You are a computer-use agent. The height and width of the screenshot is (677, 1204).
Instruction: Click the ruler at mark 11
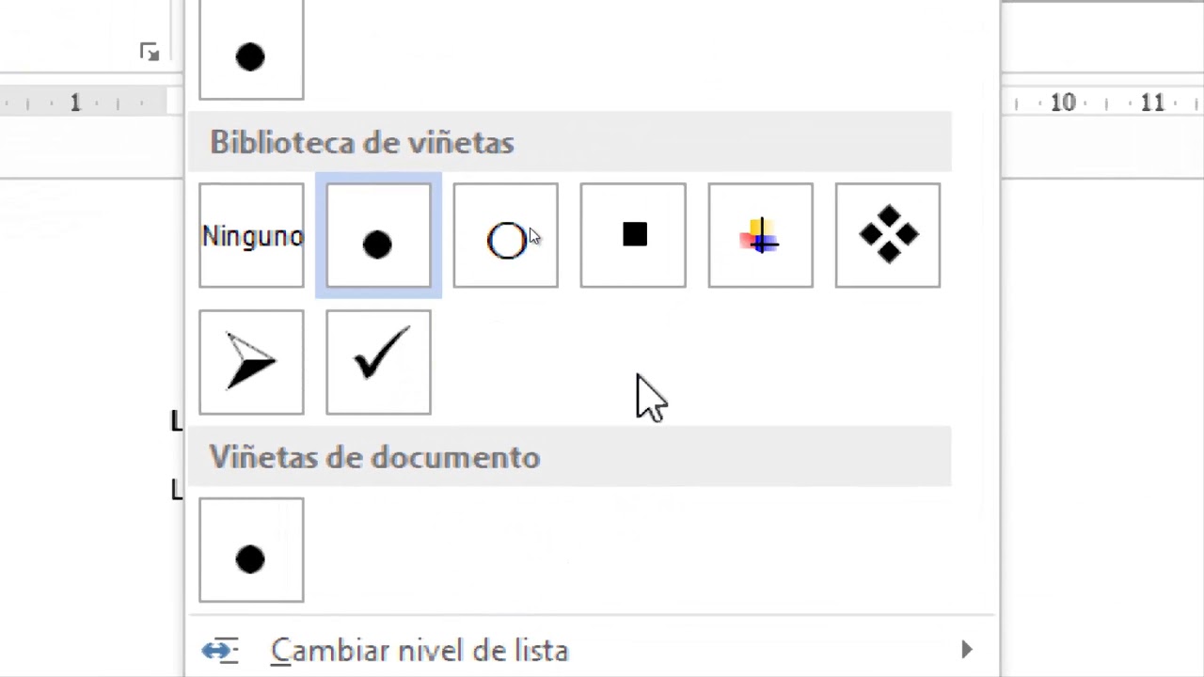(x=1152, y=103)
